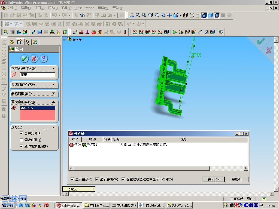Click the graphics-area red cancel X

269,50
